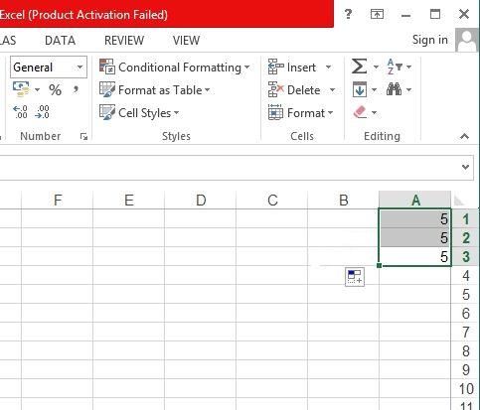Click the fill handle of selection

click(x=380, y=265)
